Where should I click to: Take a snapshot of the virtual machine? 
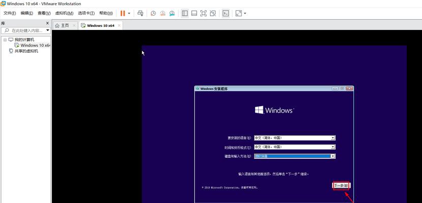click(x=153, y=13)
